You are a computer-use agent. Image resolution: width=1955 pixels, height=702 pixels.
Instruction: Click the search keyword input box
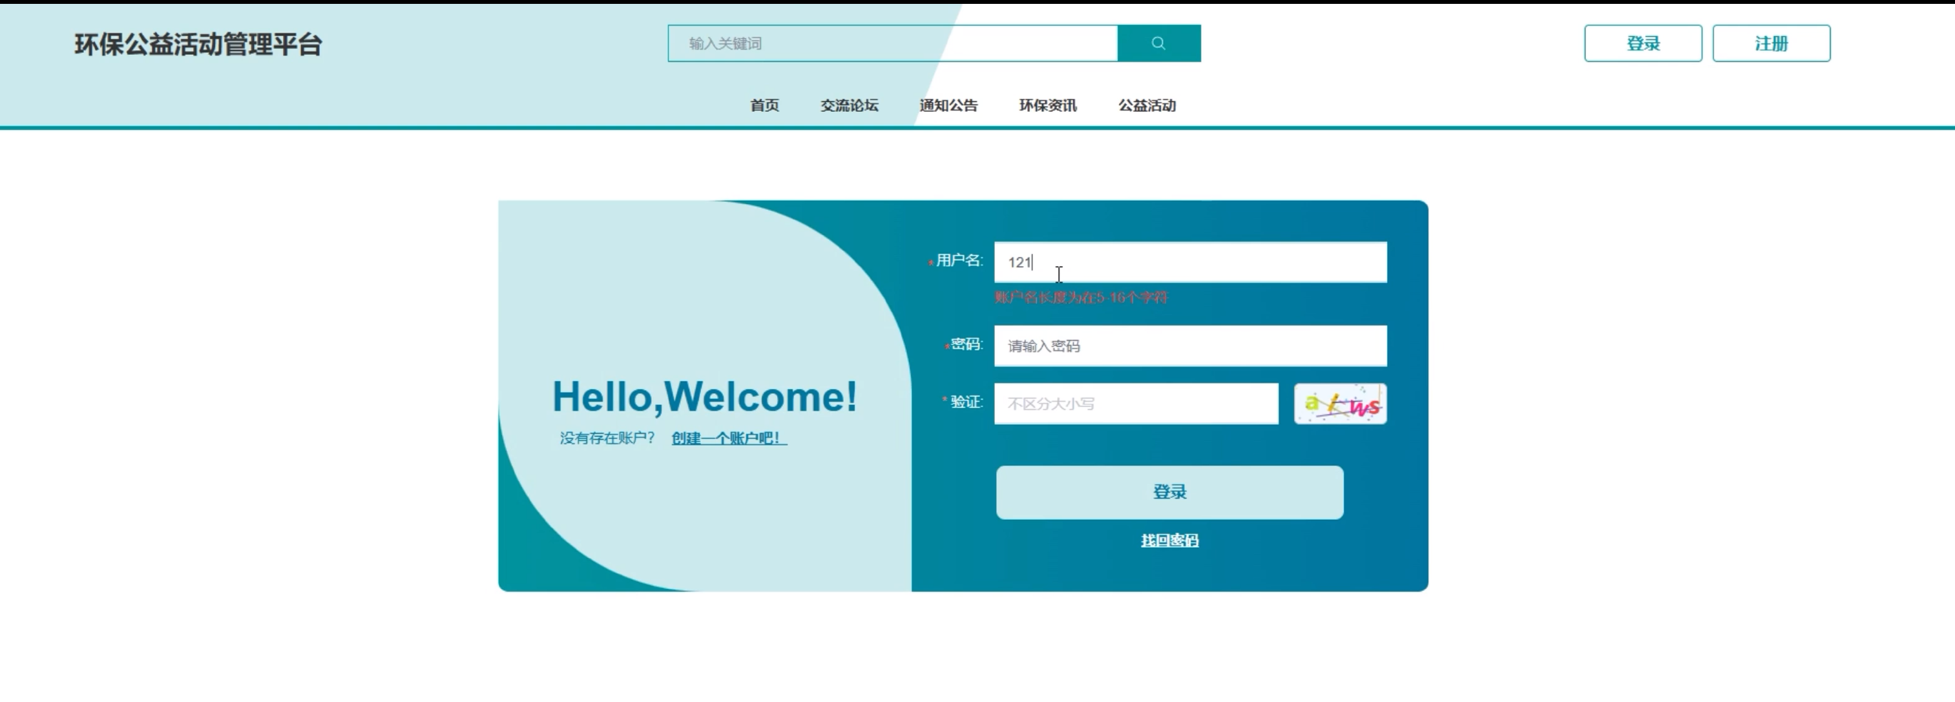pos(892,43)
